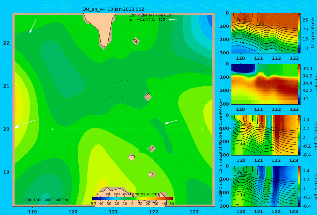
Task: Open the eastward velocity cross-section panel
Action: coord(264,186)
